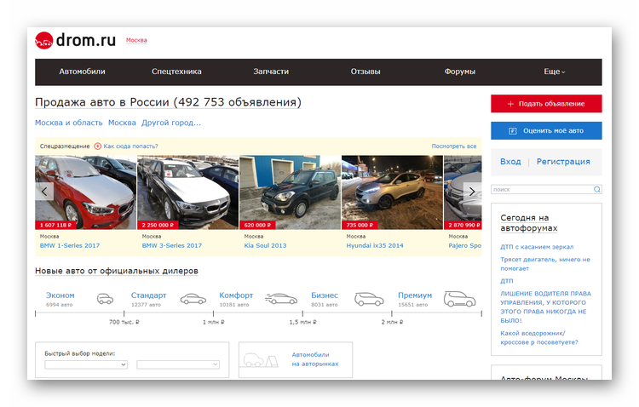Screen dimensions: 639x407
Task: Click the 700 тыс. ₽ price marker
Action: [124, 322]
